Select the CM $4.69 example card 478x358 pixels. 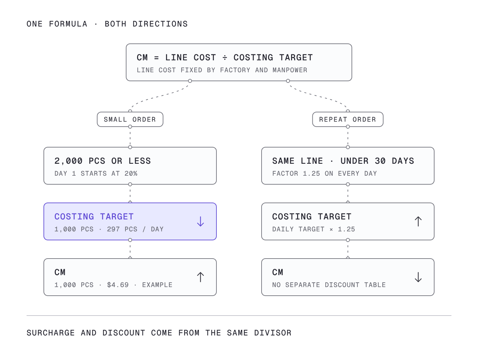pos(130,277)
